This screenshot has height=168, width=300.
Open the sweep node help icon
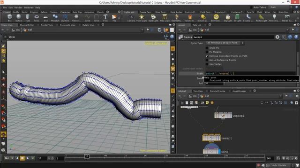(x=296, y=37)
